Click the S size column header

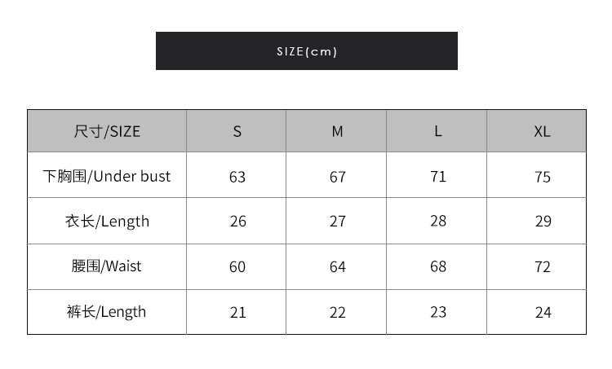pos(237,131)
